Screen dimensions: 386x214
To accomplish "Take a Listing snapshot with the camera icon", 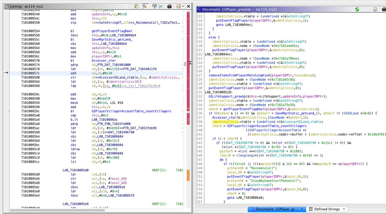I will [x=170, y=6].
